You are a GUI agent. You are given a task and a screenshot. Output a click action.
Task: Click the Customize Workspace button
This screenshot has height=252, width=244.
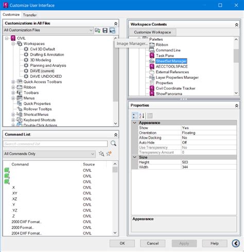152,32
